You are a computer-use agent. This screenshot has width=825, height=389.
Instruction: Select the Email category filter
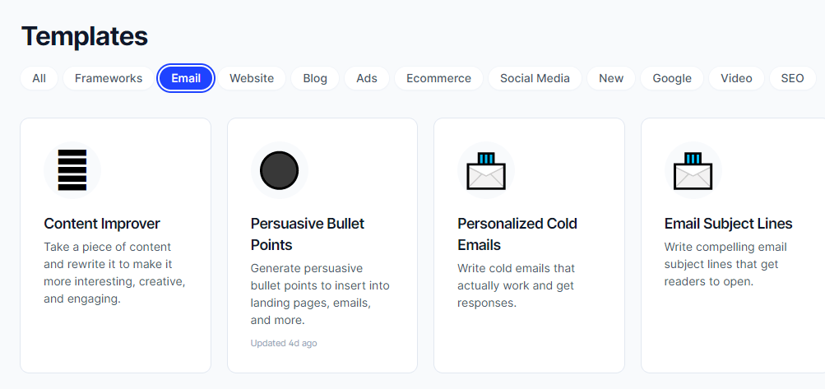(x=186, y=78)
